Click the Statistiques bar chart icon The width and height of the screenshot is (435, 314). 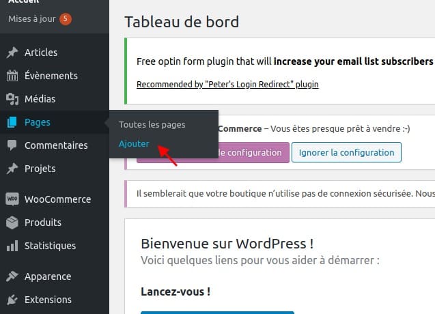[12, 246]
